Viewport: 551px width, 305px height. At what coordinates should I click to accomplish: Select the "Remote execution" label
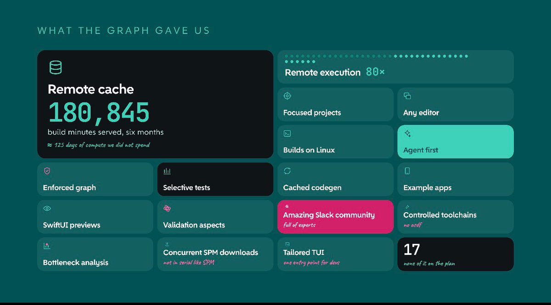tap(323, 73)
